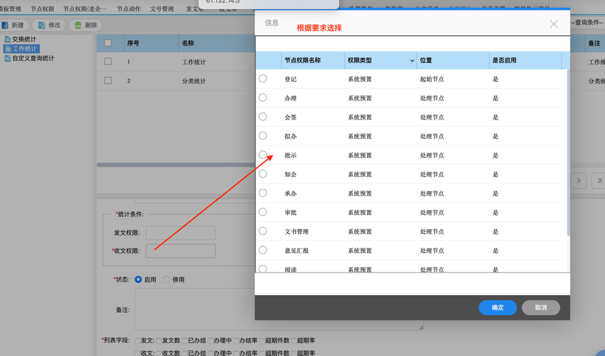Select the 批示 radio button
The width and height of the screenshot is (605, 356).
[x=263, y=155]
